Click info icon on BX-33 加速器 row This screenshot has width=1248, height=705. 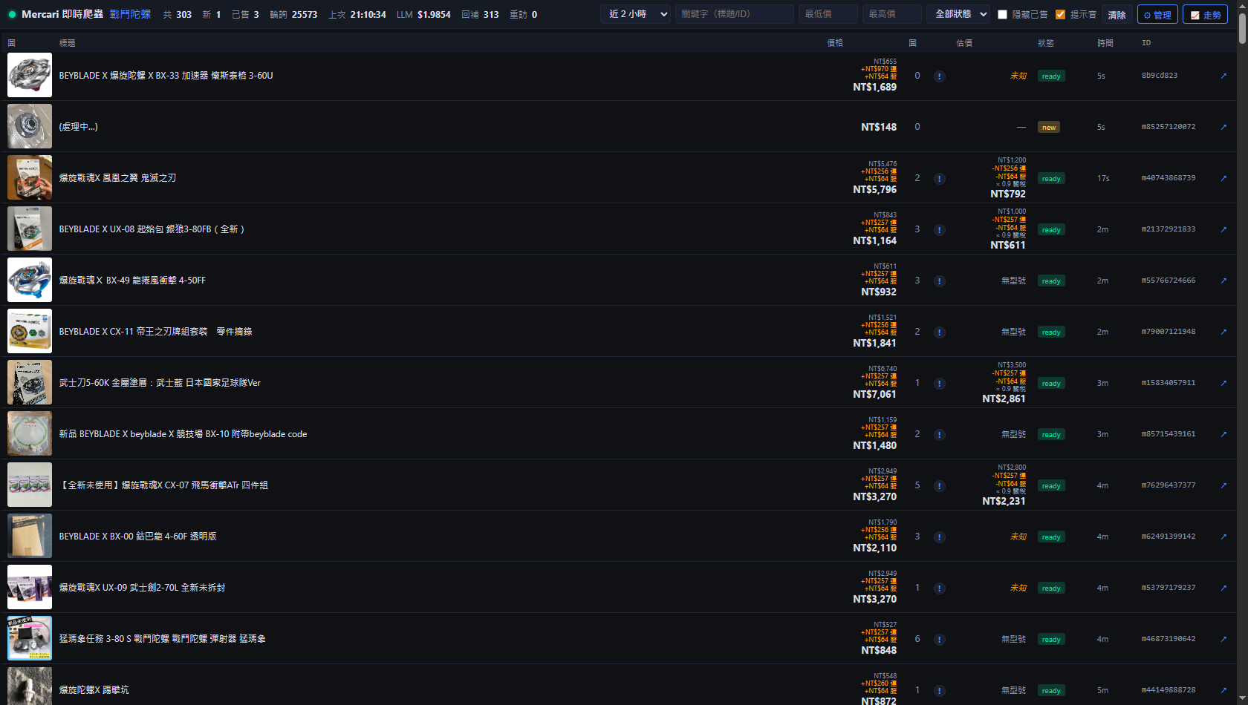coord(939,76)
